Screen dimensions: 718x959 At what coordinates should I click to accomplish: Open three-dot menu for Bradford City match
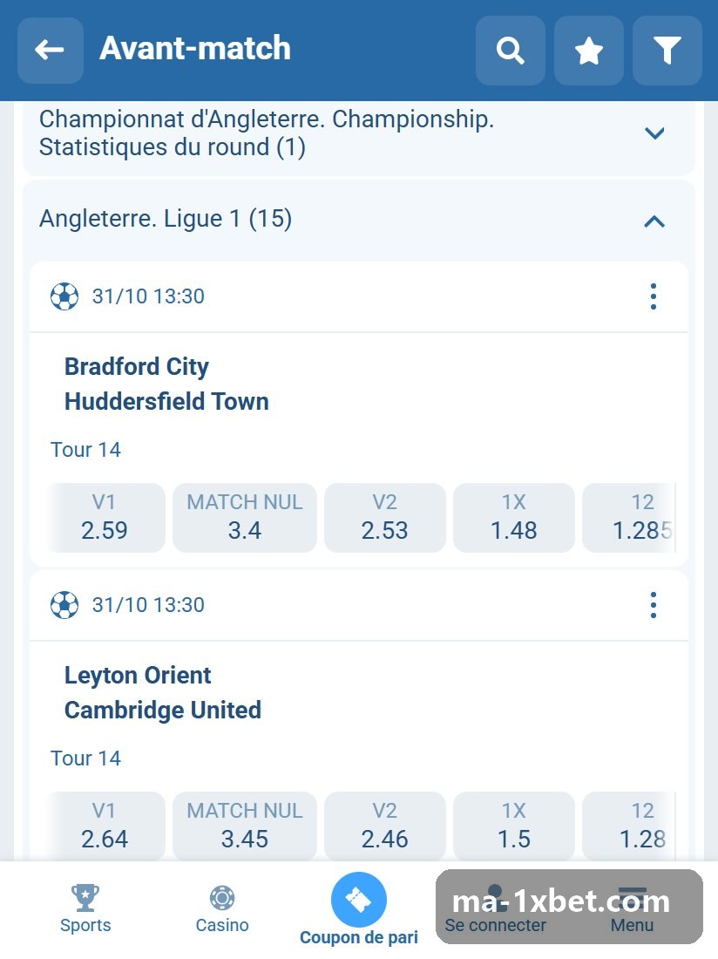(x=654, y=296)
